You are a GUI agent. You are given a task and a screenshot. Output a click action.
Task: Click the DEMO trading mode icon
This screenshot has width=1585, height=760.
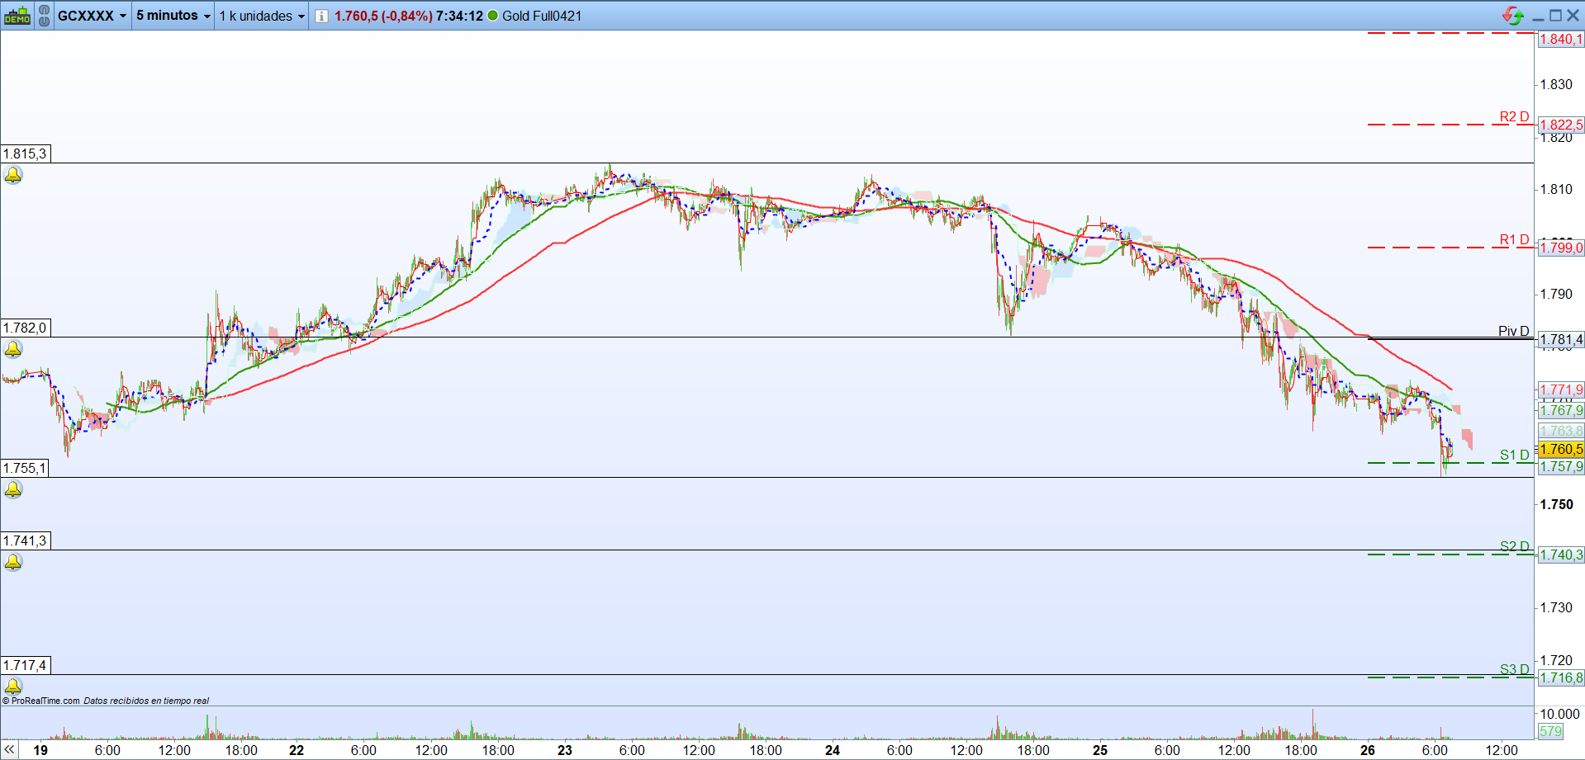[17, 16]
